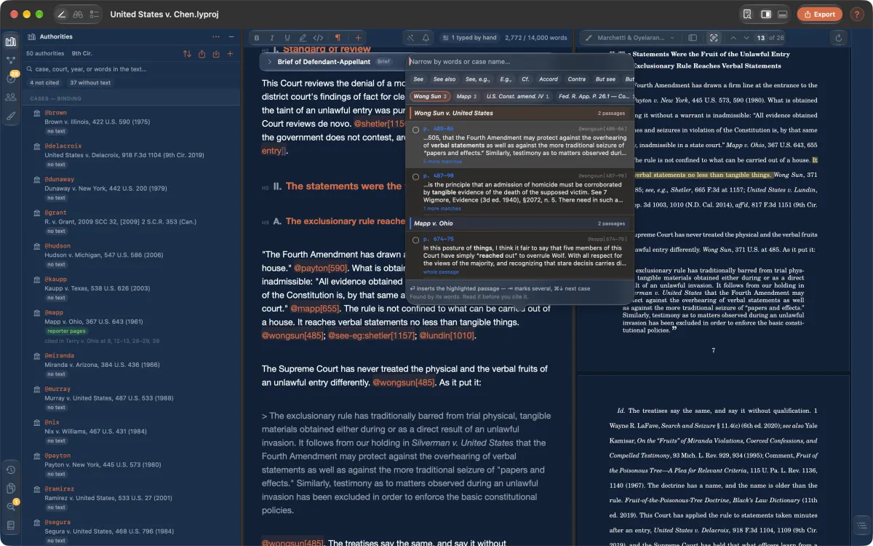Expand Brief of Defendant-Appellant chevron
Image resolution: width=873 pixels, height=546 pixels.
click(269, 62)
